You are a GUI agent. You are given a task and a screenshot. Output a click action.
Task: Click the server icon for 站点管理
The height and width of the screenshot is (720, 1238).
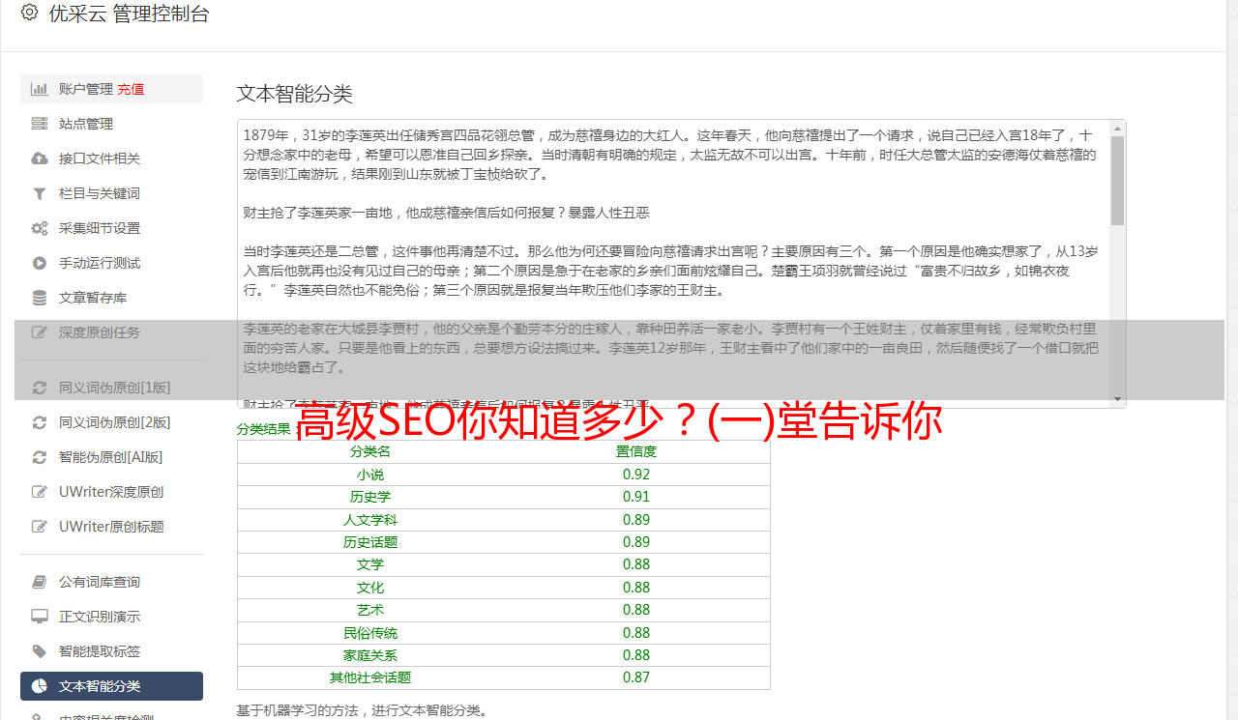[x=40, y=124]
